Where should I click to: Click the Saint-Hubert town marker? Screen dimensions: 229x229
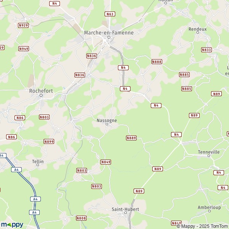coord(126,213)
